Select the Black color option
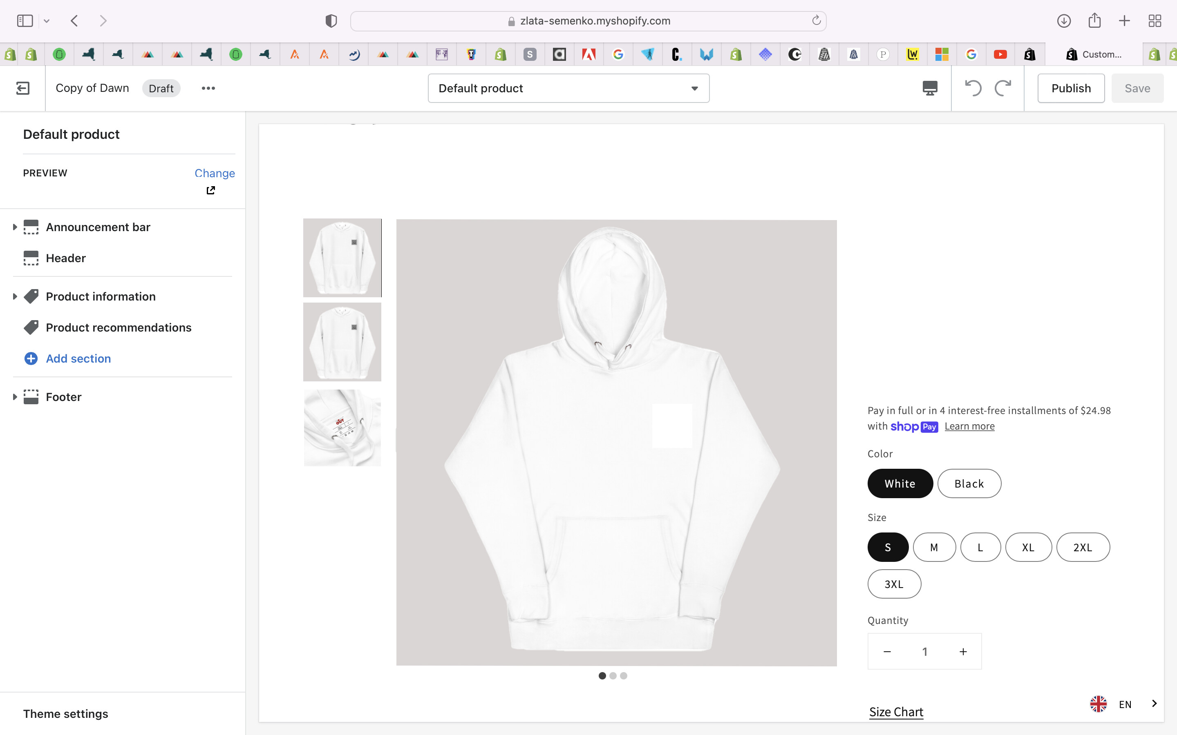The image size is (1177, 735). click(969, 483)
